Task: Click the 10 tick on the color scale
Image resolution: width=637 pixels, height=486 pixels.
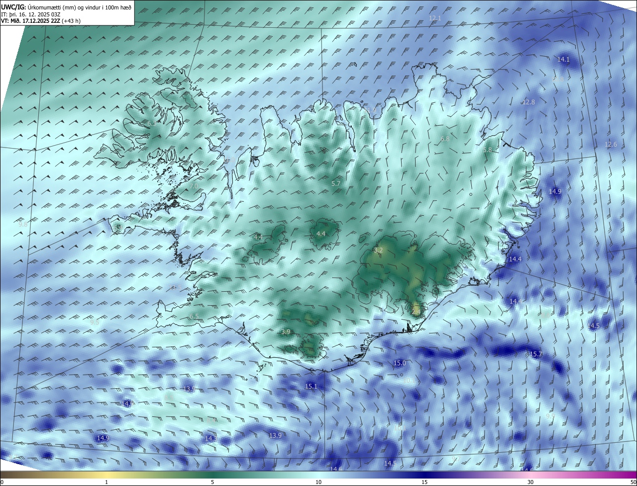Action: pyautogui.click(x=318, y=482)
